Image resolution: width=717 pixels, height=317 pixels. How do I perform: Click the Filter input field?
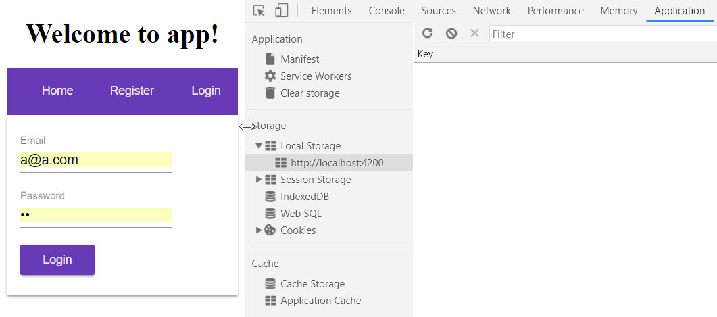tap(603, 34)
